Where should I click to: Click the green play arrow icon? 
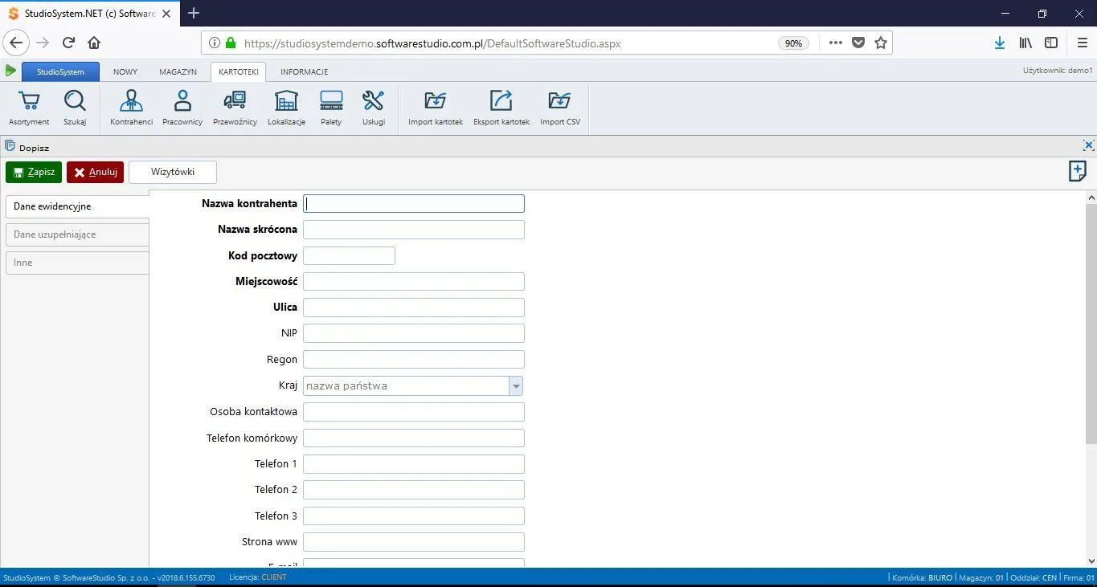pyautogui.click(x=10, y=71)
